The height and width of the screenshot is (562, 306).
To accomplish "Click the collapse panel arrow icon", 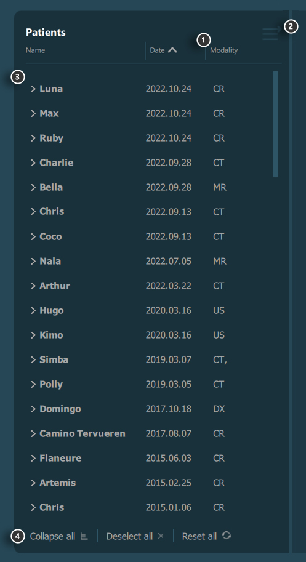I will pos(272,33).
